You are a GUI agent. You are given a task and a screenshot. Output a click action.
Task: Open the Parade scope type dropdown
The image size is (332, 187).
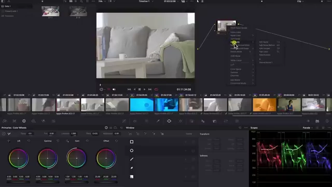tap(308, 128)
